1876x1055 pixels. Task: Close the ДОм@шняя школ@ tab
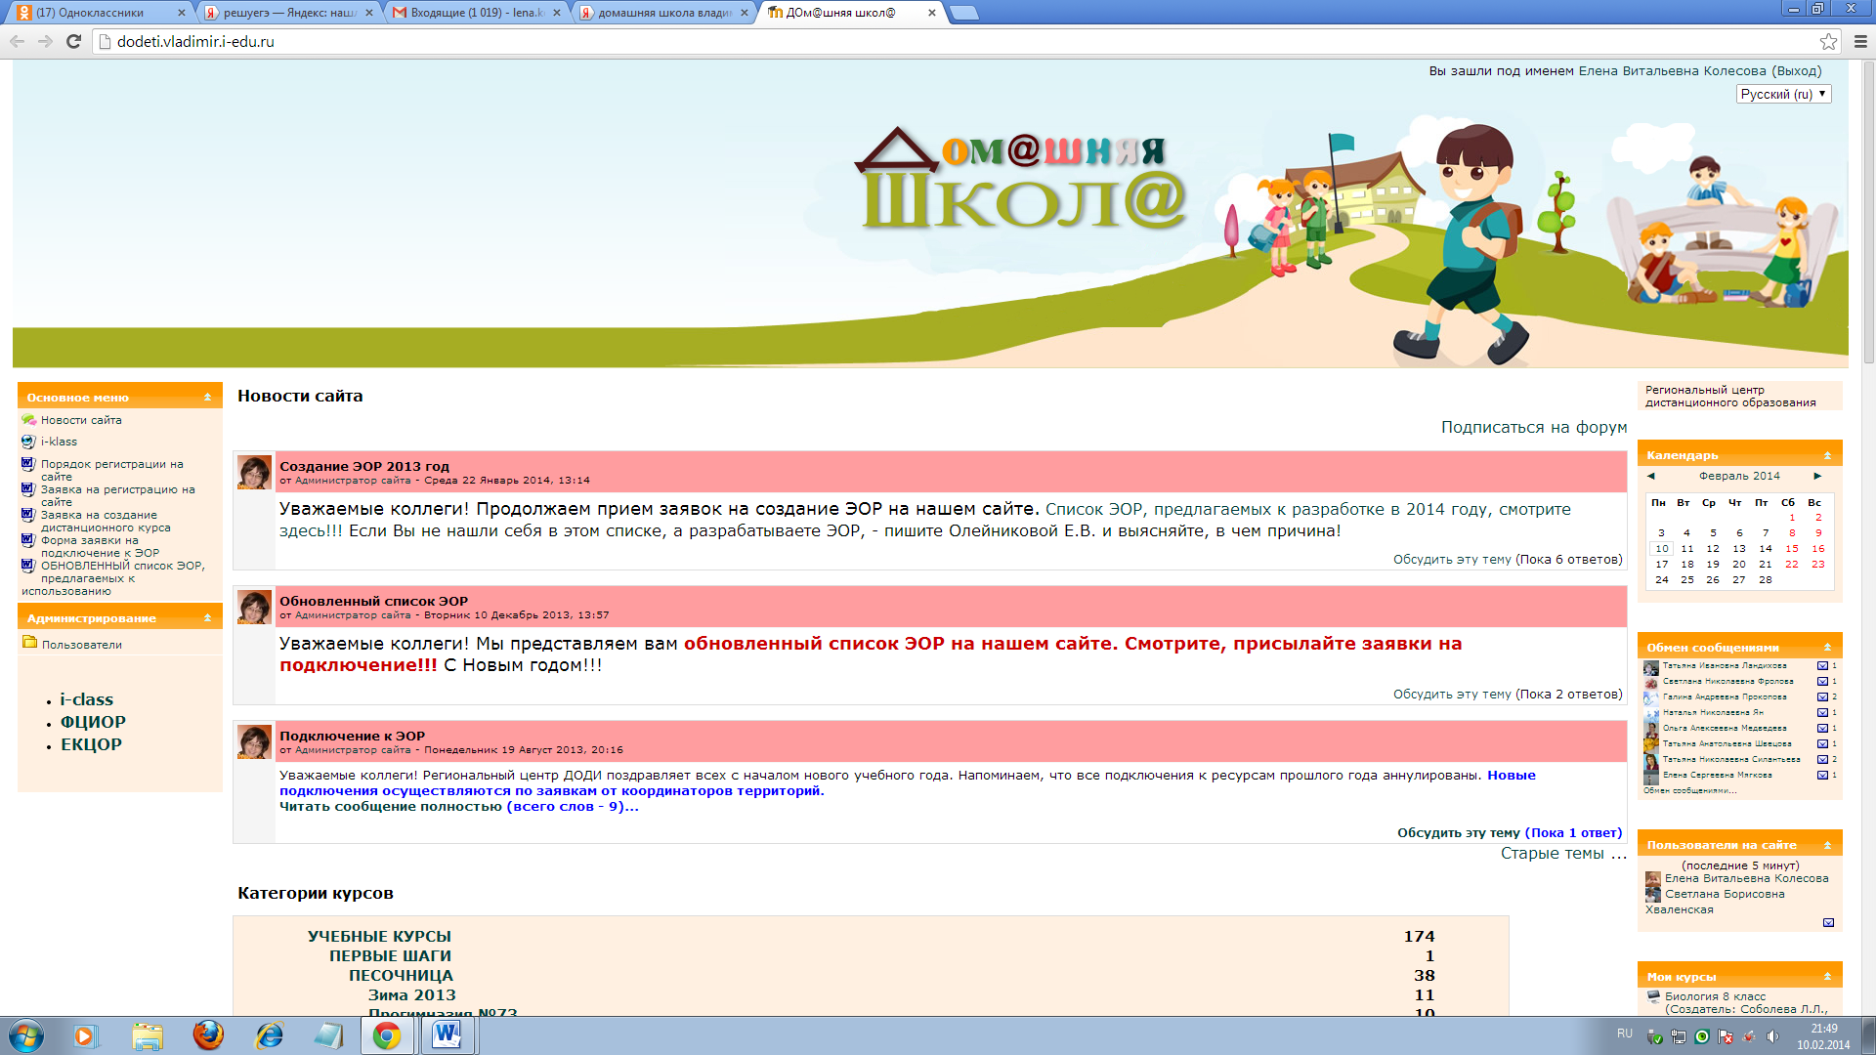(931, 13)
